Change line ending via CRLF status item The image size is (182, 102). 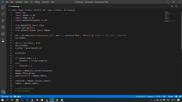[164, 96]
